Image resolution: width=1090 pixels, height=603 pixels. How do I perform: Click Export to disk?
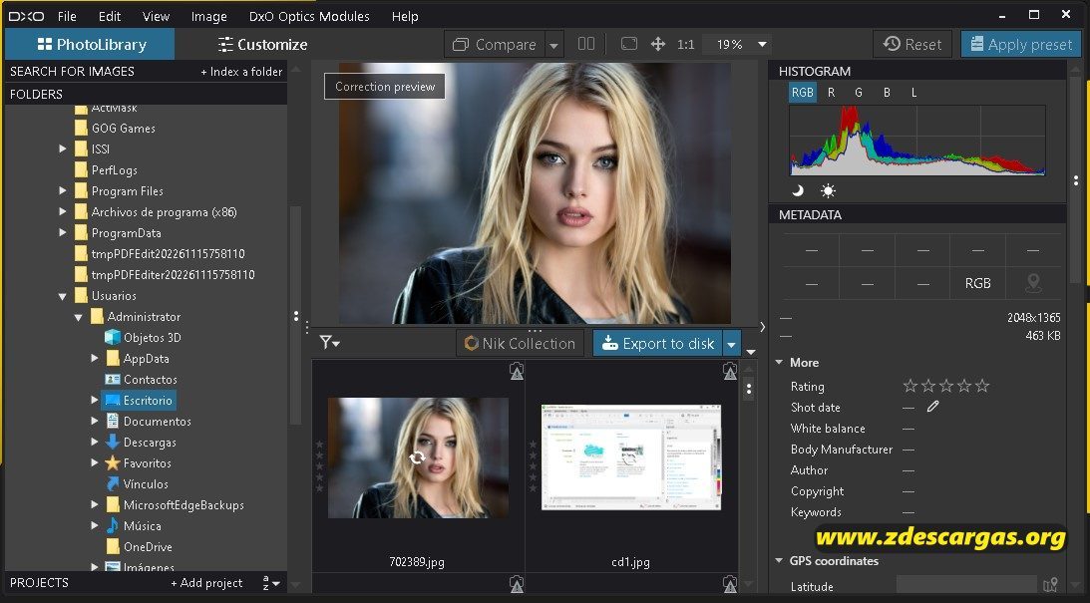point(657,343)
